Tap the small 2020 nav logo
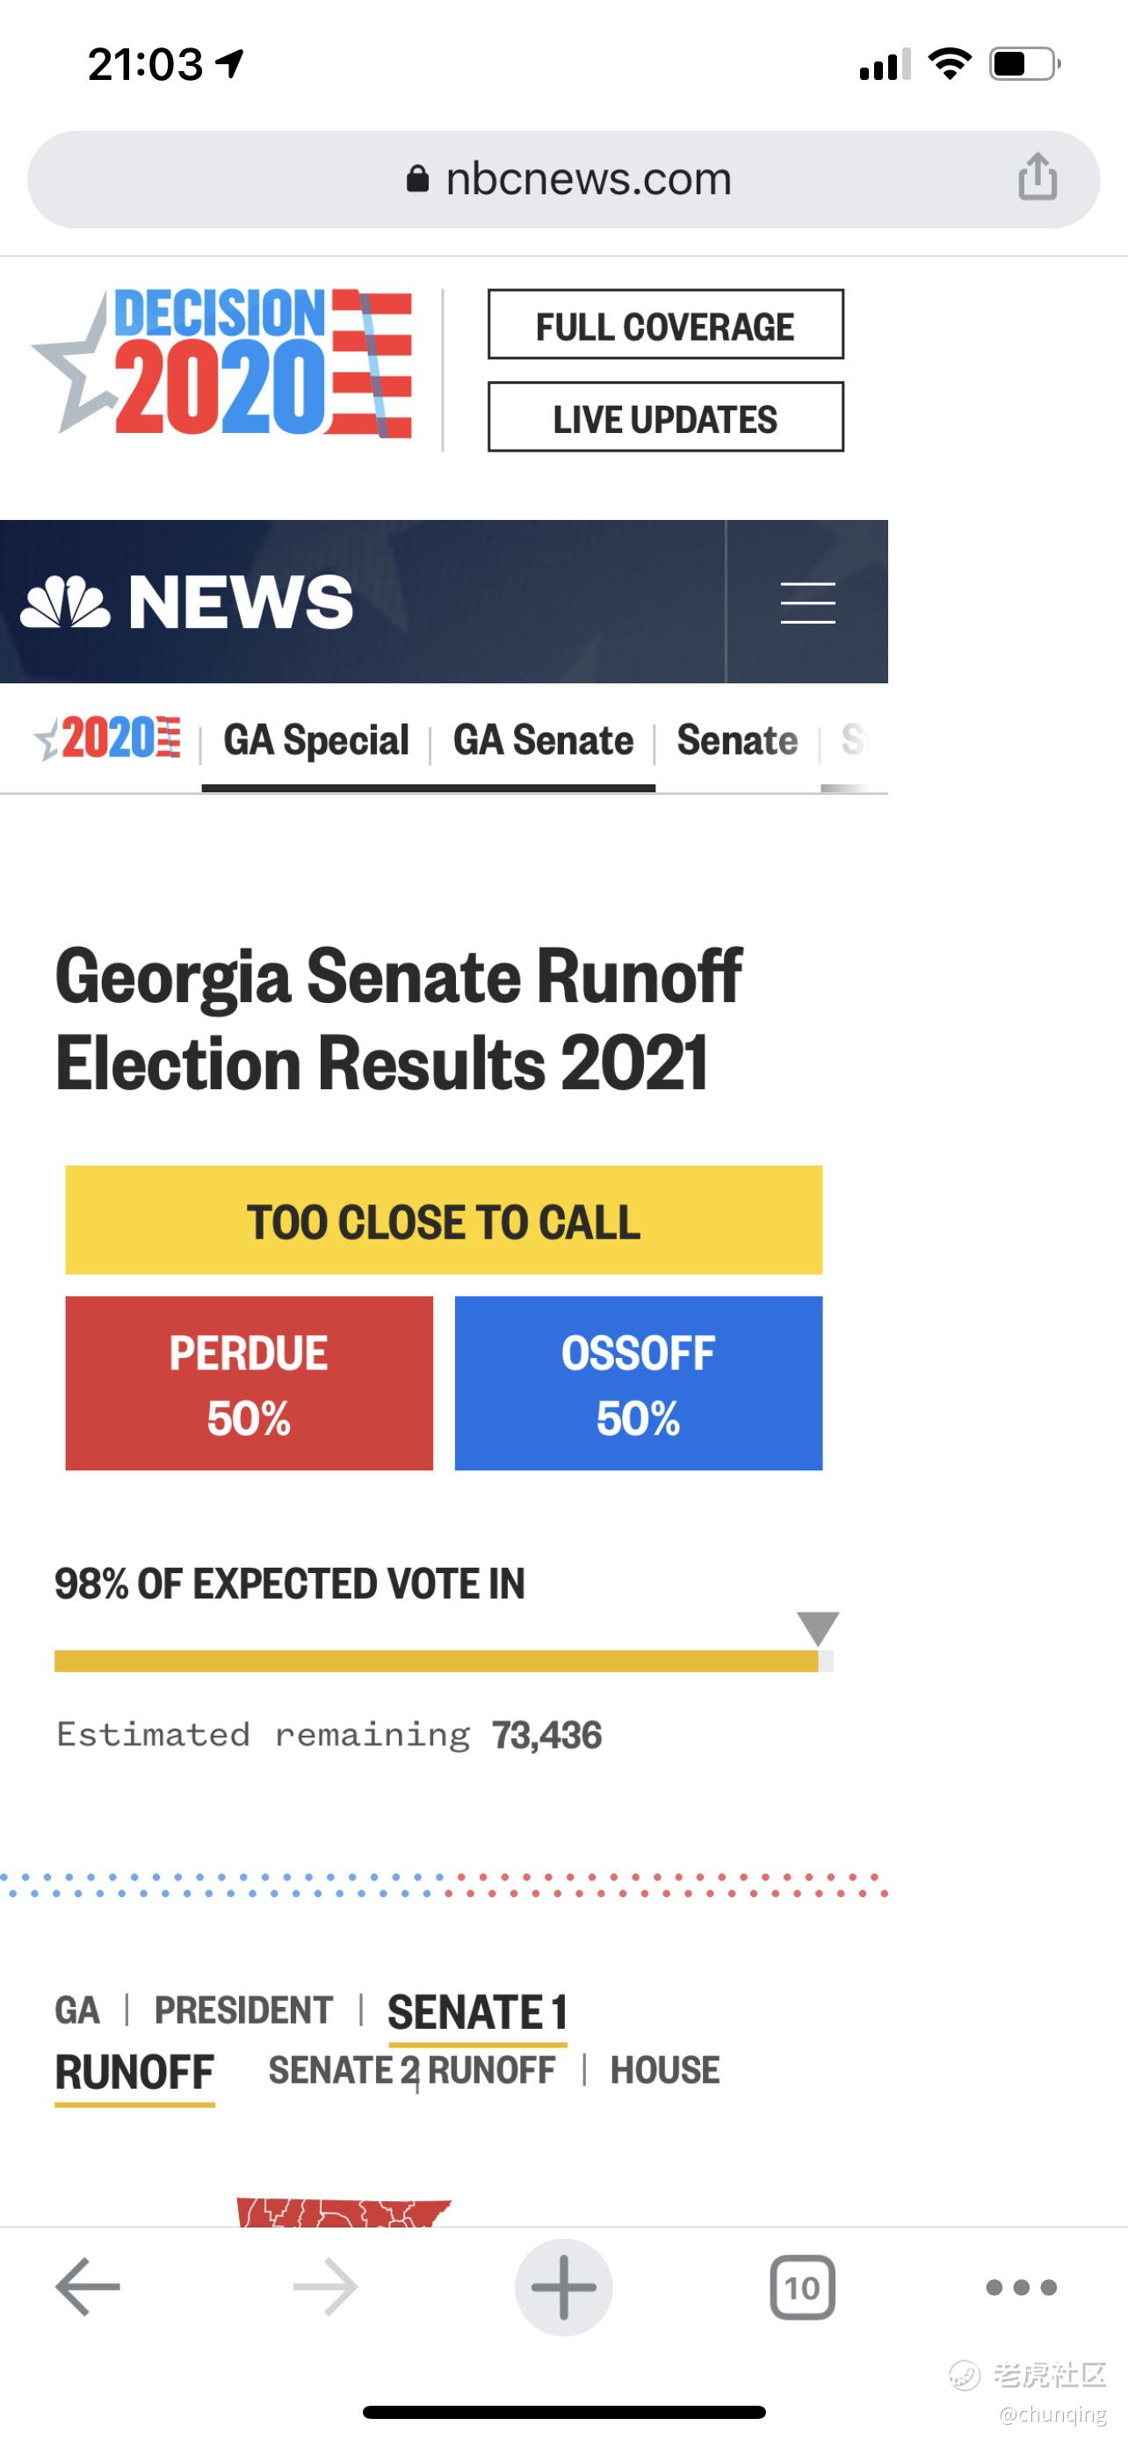1128x2440 pixels. coord(108,739)
